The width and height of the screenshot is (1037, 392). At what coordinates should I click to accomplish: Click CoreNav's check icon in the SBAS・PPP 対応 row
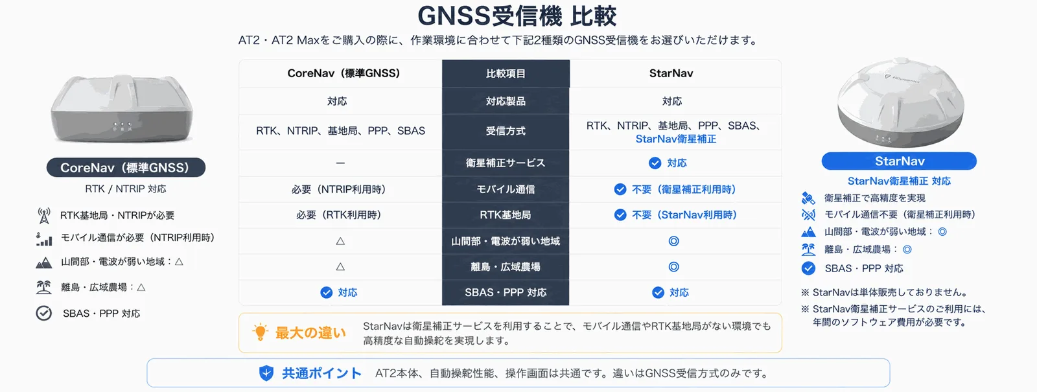click(x=327, y=293)
